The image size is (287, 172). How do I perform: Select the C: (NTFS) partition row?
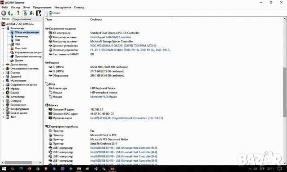click(x=109, y=67)
